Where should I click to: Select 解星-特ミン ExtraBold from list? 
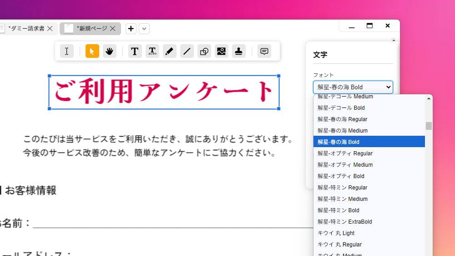[344, 222]
